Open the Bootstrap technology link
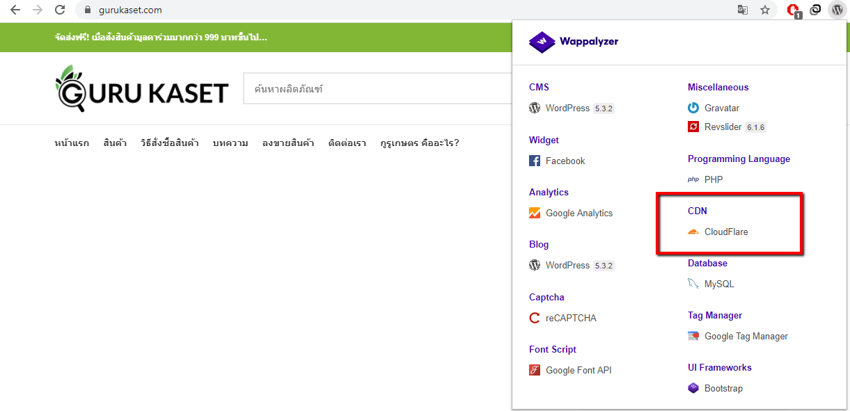 pyautogui.click(x=723, y=389)
